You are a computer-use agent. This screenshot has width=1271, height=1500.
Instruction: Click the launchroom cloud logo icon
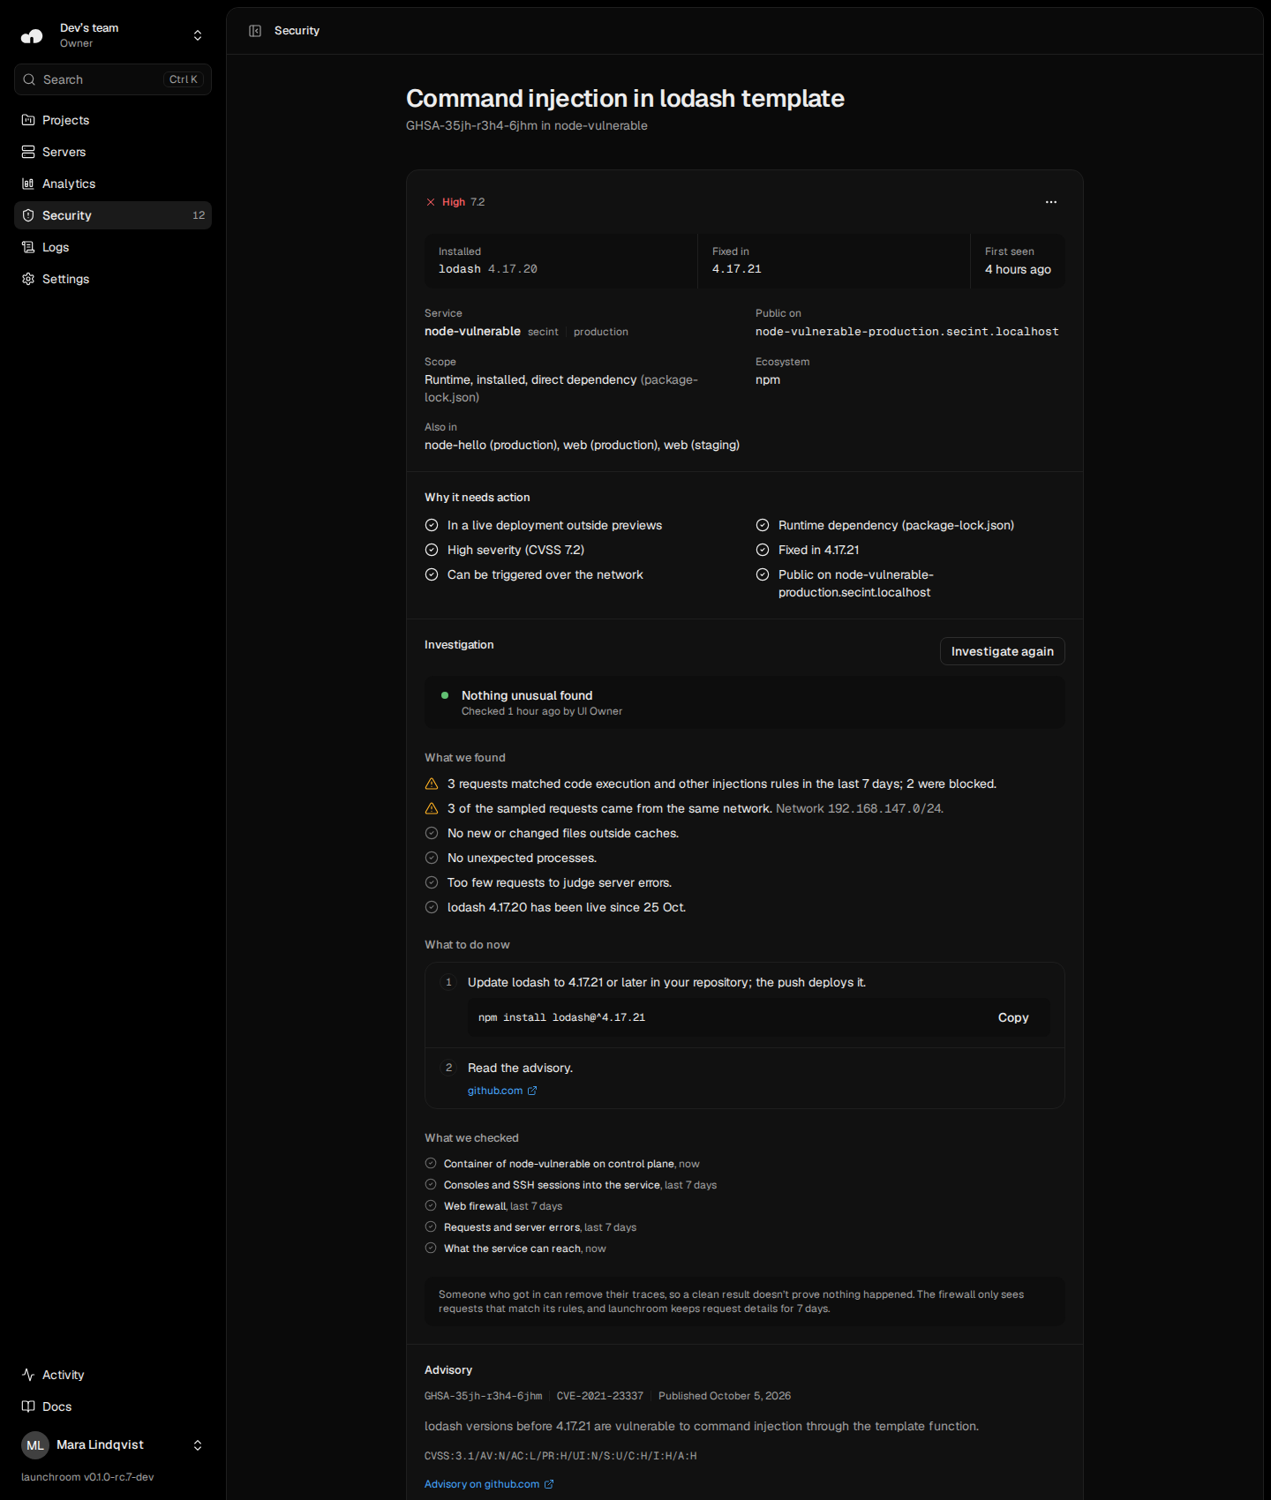coord(32,35)
